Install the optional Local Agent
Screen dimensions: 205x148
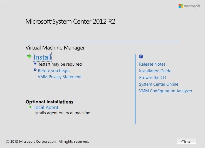point(46,107)
